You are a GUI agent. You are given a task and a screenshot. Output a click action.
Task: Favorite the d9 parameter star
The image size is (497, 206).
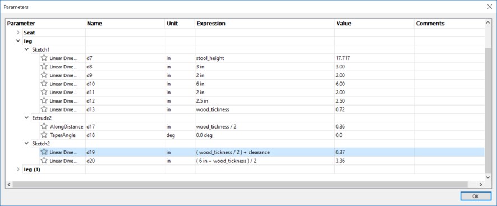[x=44, y=75]
